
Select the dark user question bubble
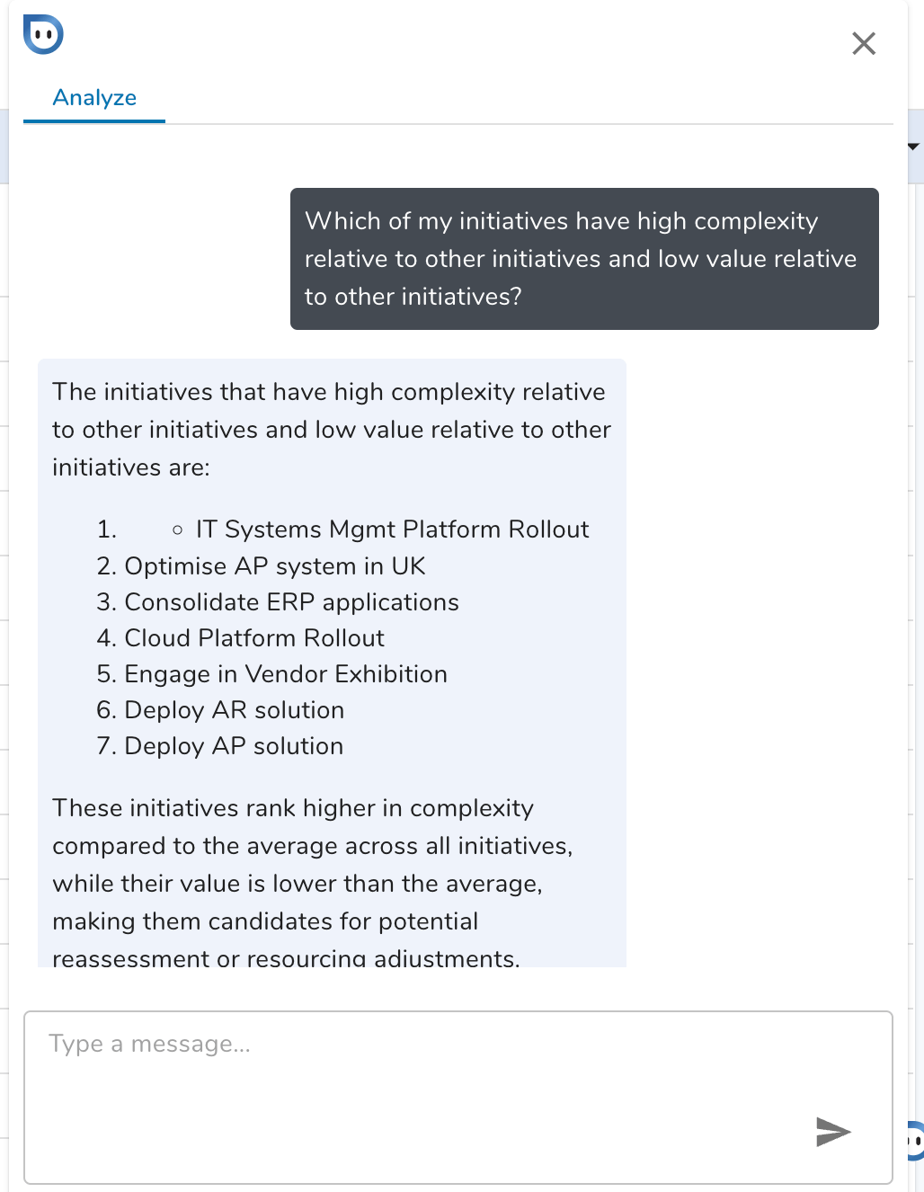pyautogui.click(x=584, y=259)
